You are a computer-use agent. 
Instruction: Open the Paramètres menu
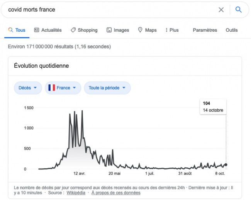point(205,30)
